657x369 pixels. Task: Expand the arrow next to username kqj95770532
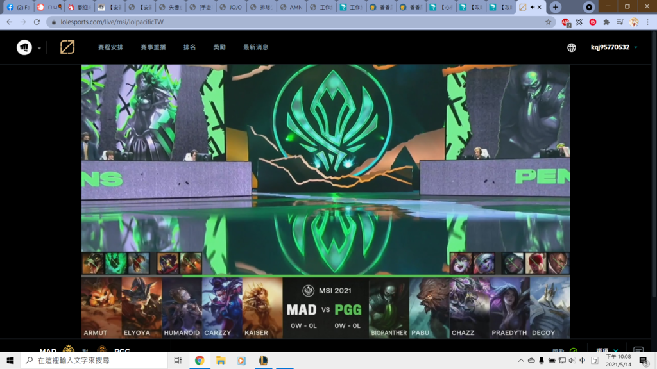636,47
